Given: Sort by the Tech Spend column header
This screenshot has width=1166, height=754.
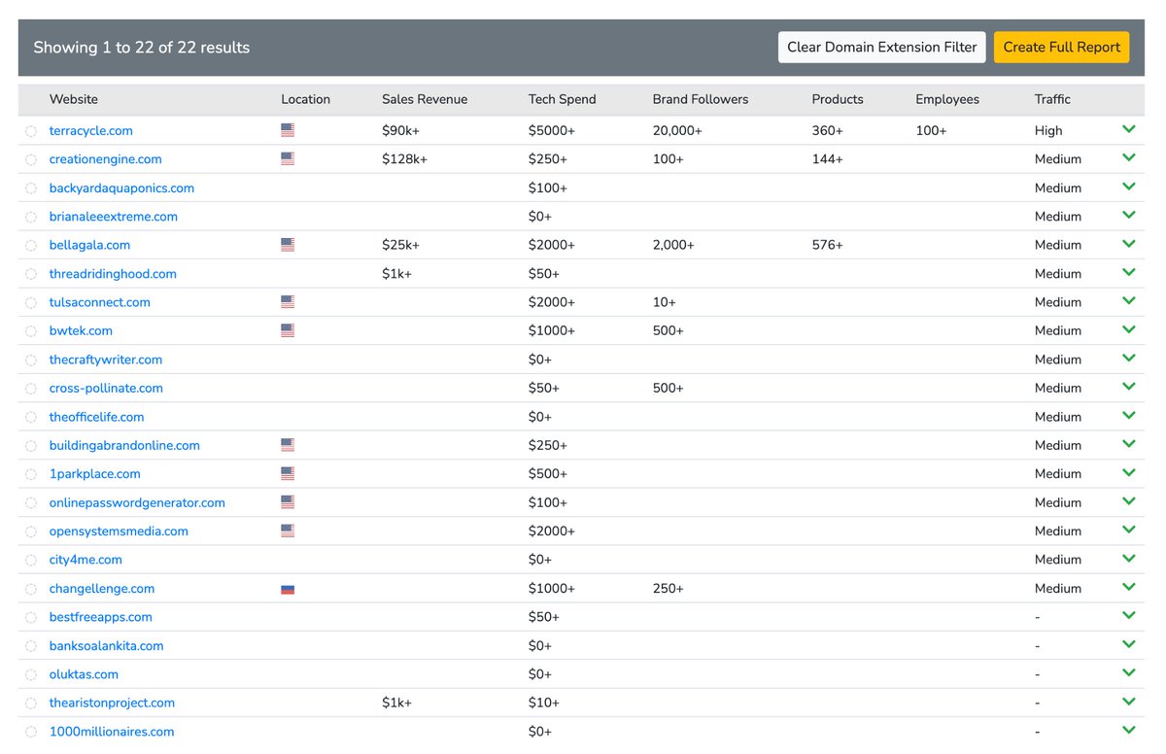Looking at the screenshot, I should coord(563,99).
